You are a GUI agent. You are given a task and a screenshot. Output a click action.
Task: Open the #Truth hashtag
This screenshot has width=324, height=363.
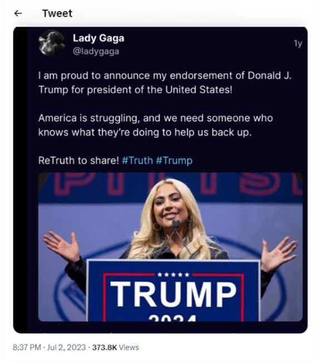click(138, 160)
